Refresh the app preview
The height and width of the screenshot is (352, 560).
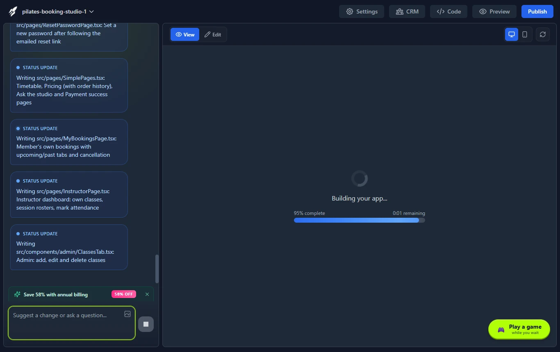[543, 34]
